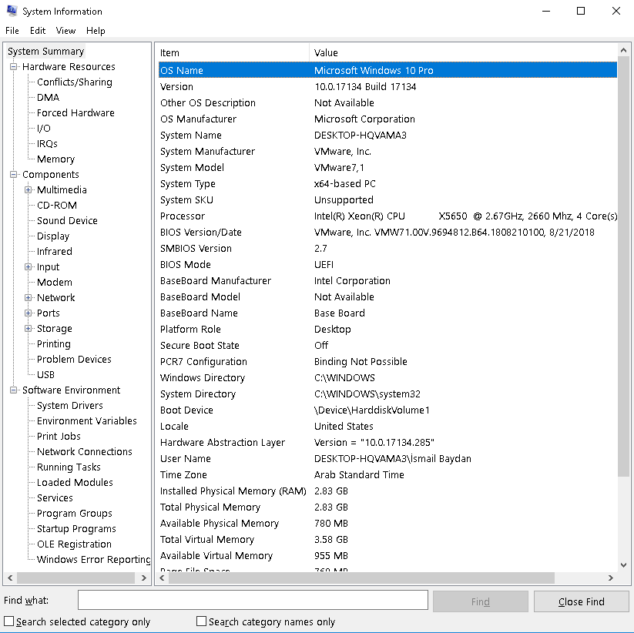Select the Time Zone row

pos(387,474)
